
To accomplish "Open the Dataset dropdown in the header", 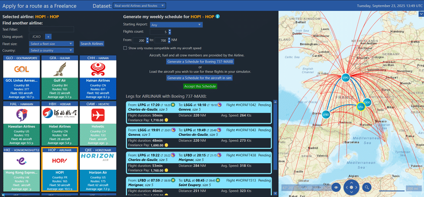I will 139,6.
